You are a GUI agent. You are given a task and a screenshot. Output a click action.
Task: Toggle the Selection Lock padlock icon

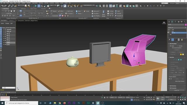tap(105, 97)
